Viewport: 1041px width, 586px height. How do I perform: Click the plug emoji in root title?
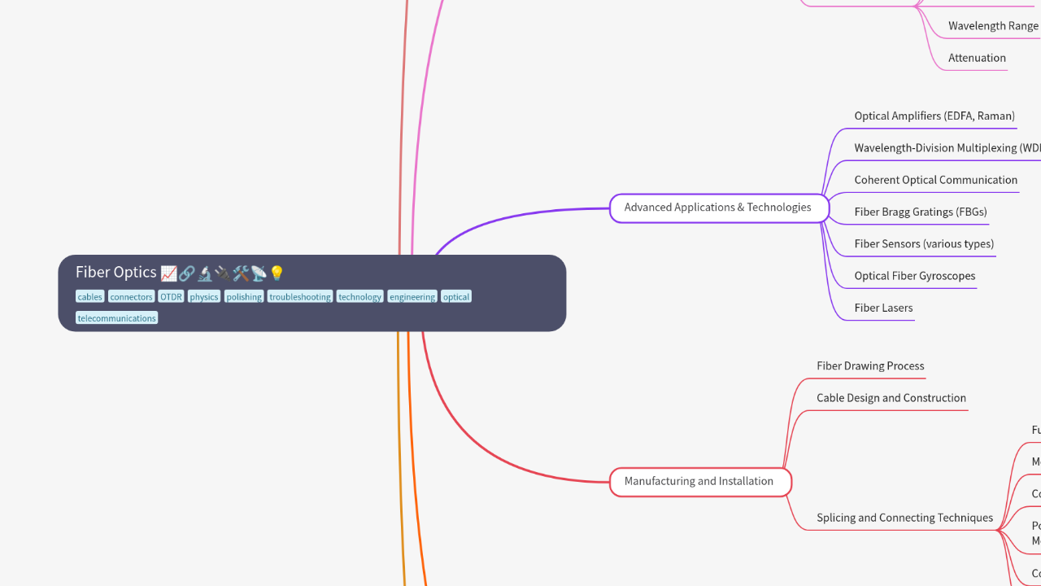pyautogui.click(x=222, y=273)
